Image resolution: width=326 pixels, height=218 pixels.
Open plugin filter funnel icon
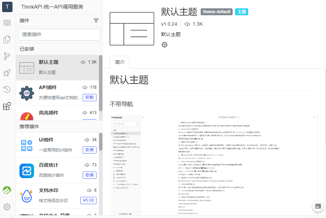(96, 20)
